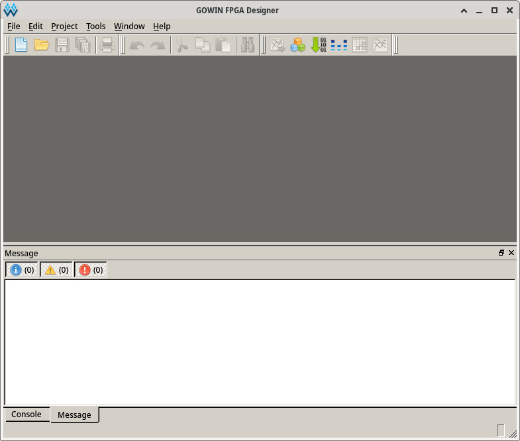This screenshot has width=520, height=441.
Task: Click the Cut scissors icon
Action: [182, 45]
